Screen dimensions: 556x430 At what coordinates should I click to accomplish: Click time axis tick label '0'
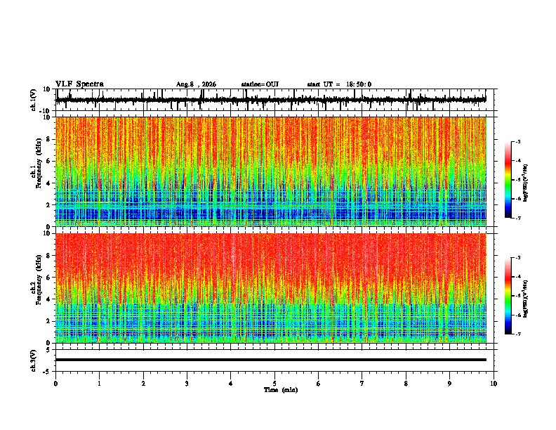point(55,384)
